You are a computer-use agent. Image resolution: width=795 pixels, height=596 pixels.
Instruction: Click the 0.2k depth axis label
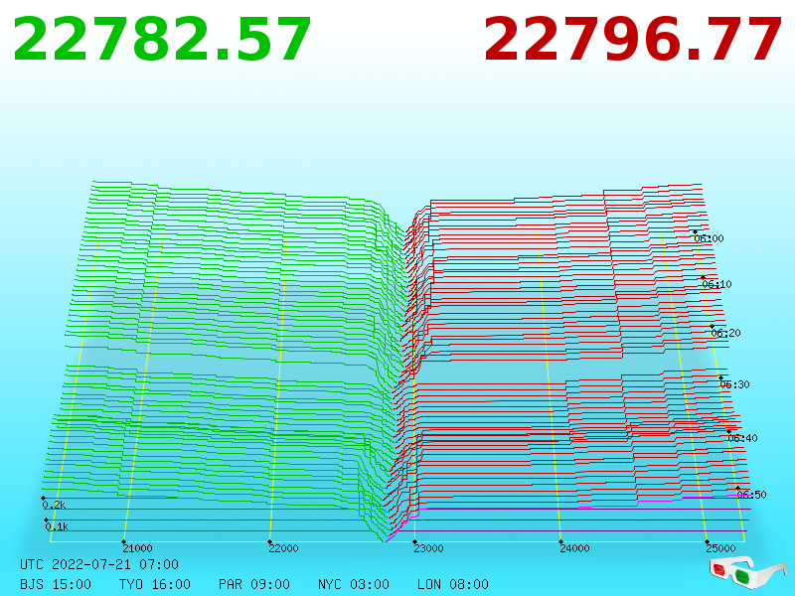pos(54,506)
